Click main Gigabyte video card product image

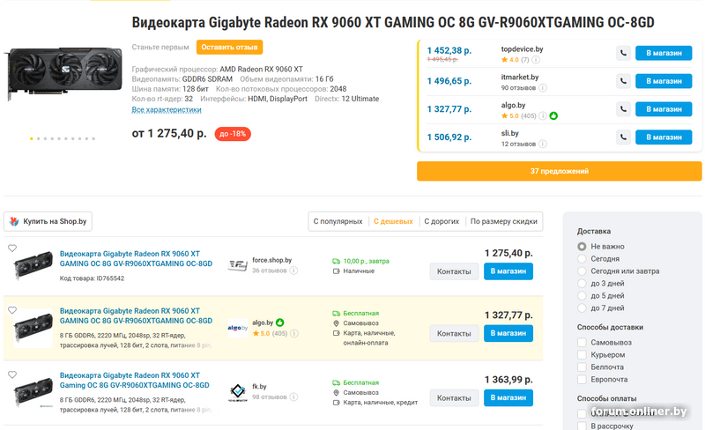[63, 73]
